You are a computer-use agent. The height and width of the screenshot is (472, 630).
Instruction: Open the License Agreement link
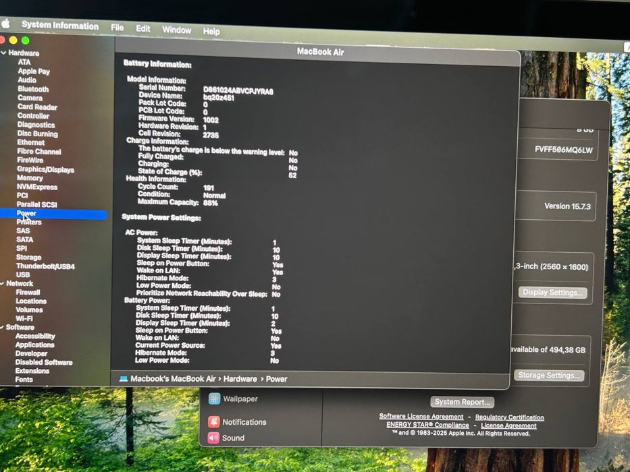click(508, 425)
